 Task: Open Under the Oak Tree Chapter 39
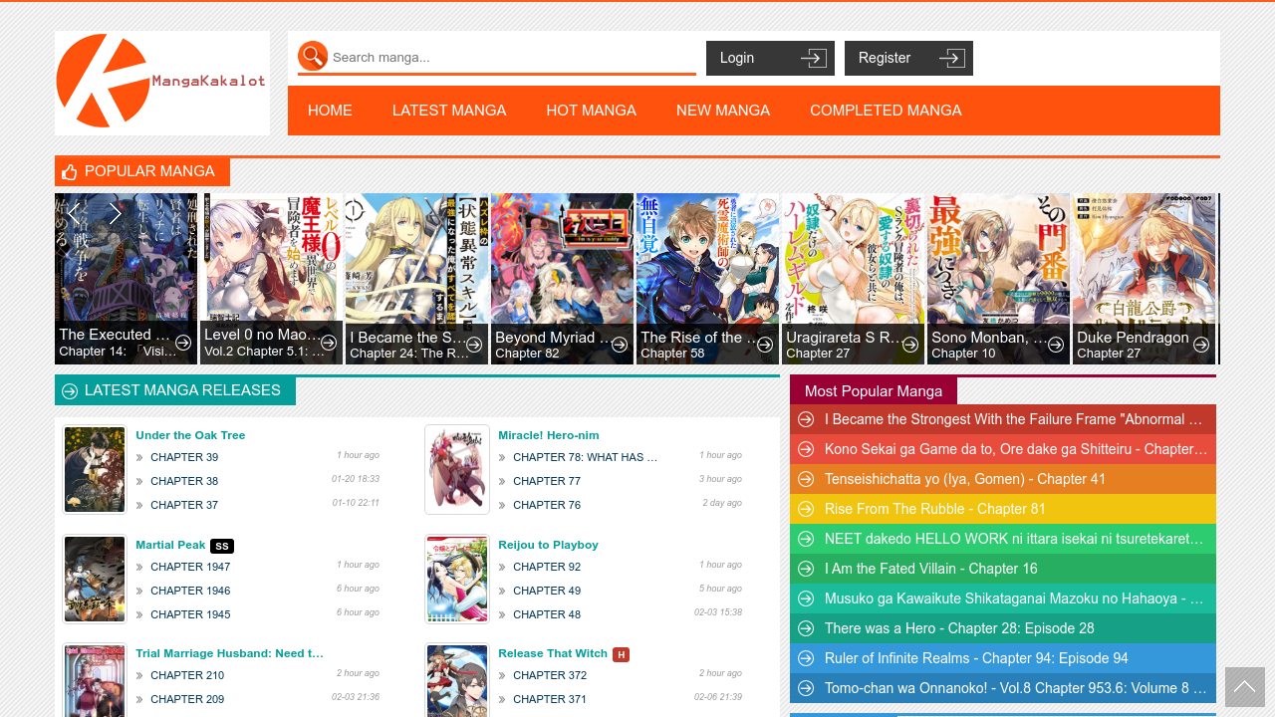184,457
